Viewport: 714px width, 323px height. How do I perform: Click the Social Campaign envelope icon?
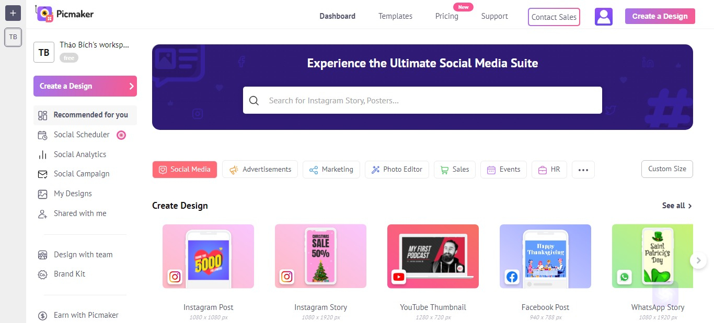(43, 174)
